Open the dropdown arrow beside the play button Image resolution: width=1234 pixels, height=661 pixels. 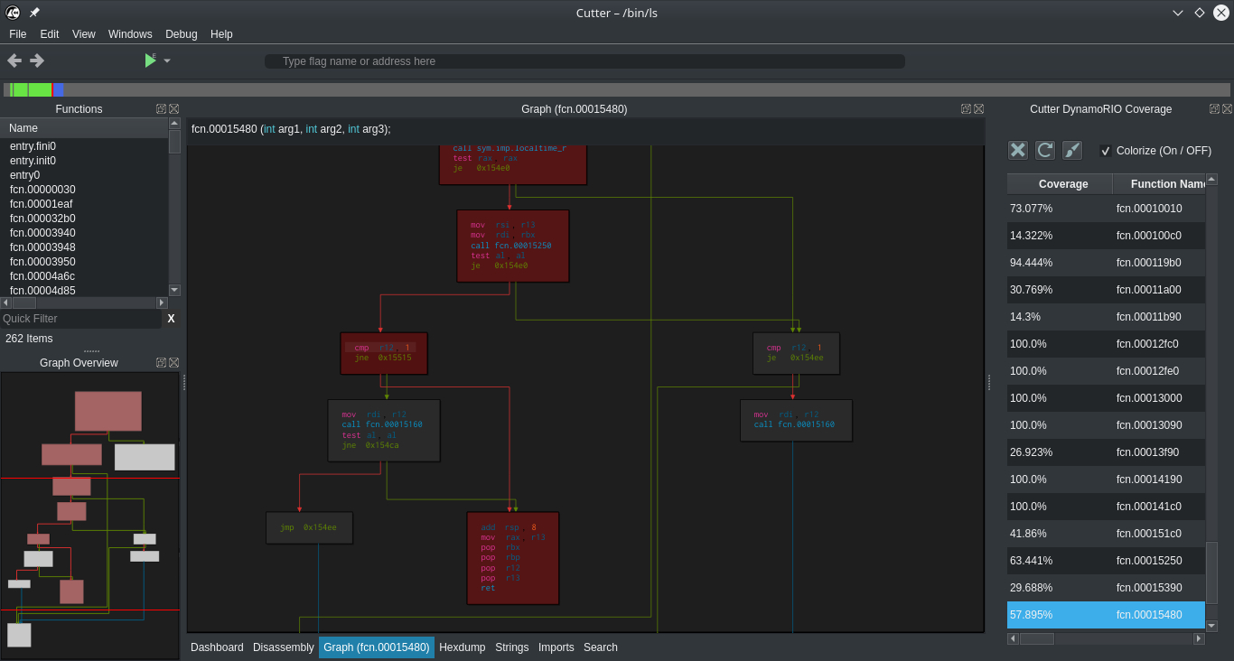coord(167,61)
